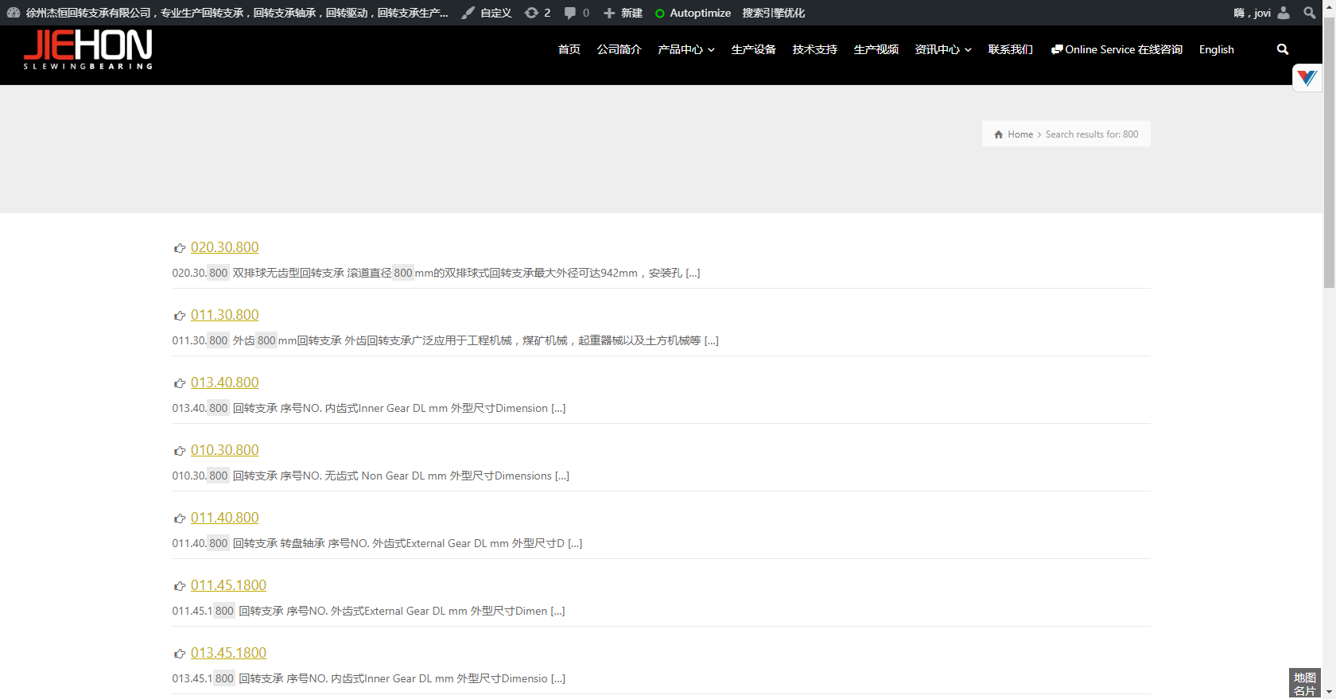This screenshot has width=1336, height=699.
Task: Open the 011.30.800 result link
Action: (224, 315)
